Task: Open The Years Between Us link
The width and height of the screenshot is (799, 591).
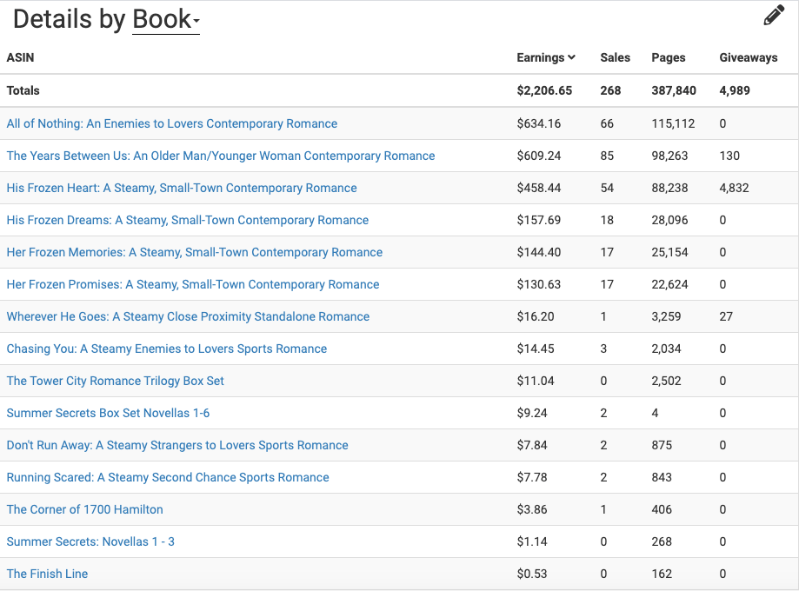Action: tap(220, 156)
